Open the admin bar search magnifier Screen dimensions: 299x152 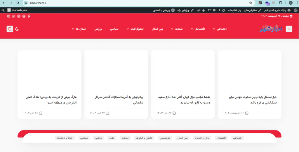pos(3,10)
